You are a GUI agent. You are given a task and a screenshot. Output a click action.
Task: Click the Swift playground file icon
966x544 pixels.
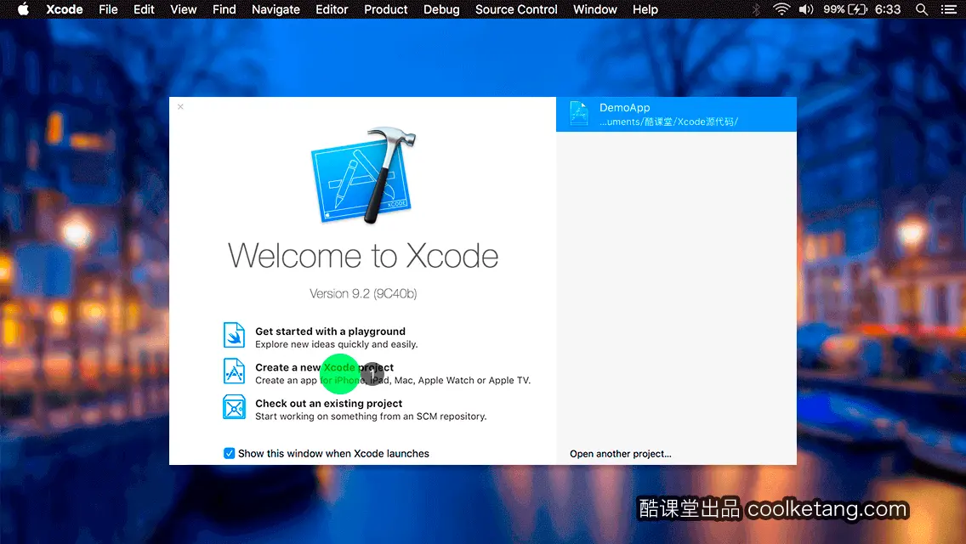coord(234,335)
